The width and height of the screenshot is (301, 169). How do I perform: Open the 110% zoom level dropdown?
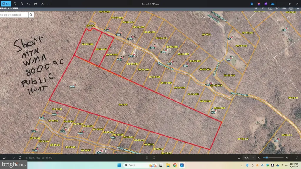click(249, 158)
